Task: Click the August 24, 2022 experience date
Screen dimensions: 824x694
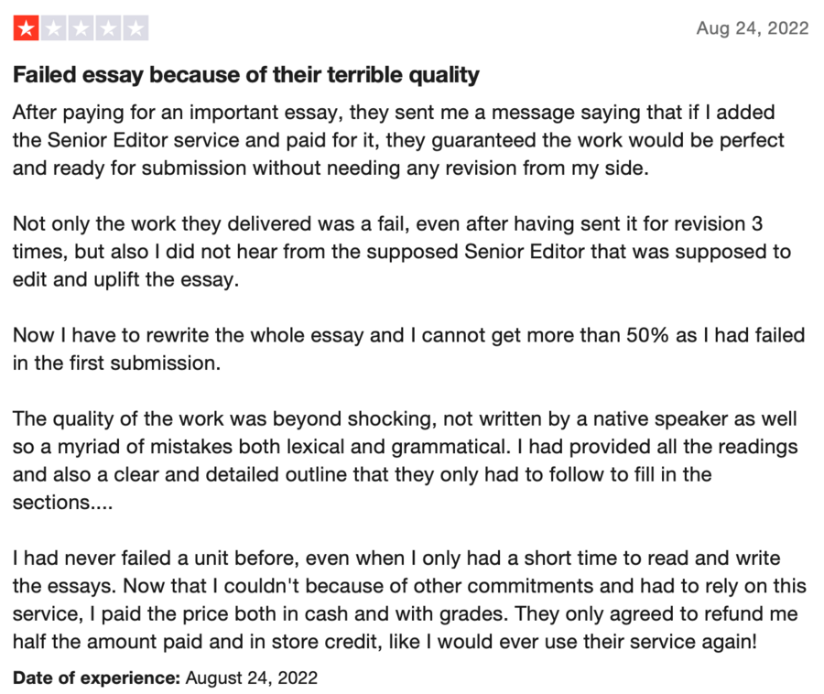Action: 252,678
